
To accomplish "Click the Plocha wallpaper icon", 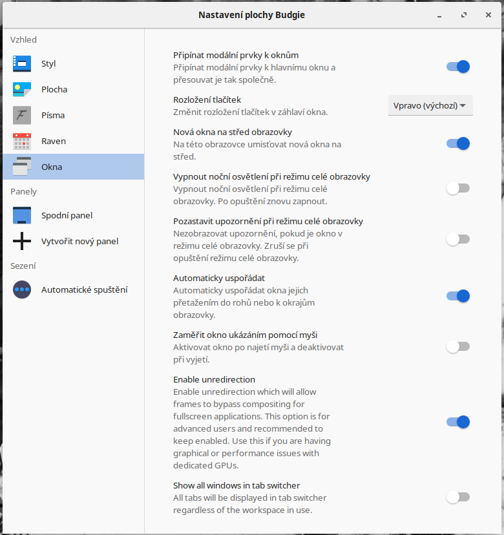I will [22, 89].
